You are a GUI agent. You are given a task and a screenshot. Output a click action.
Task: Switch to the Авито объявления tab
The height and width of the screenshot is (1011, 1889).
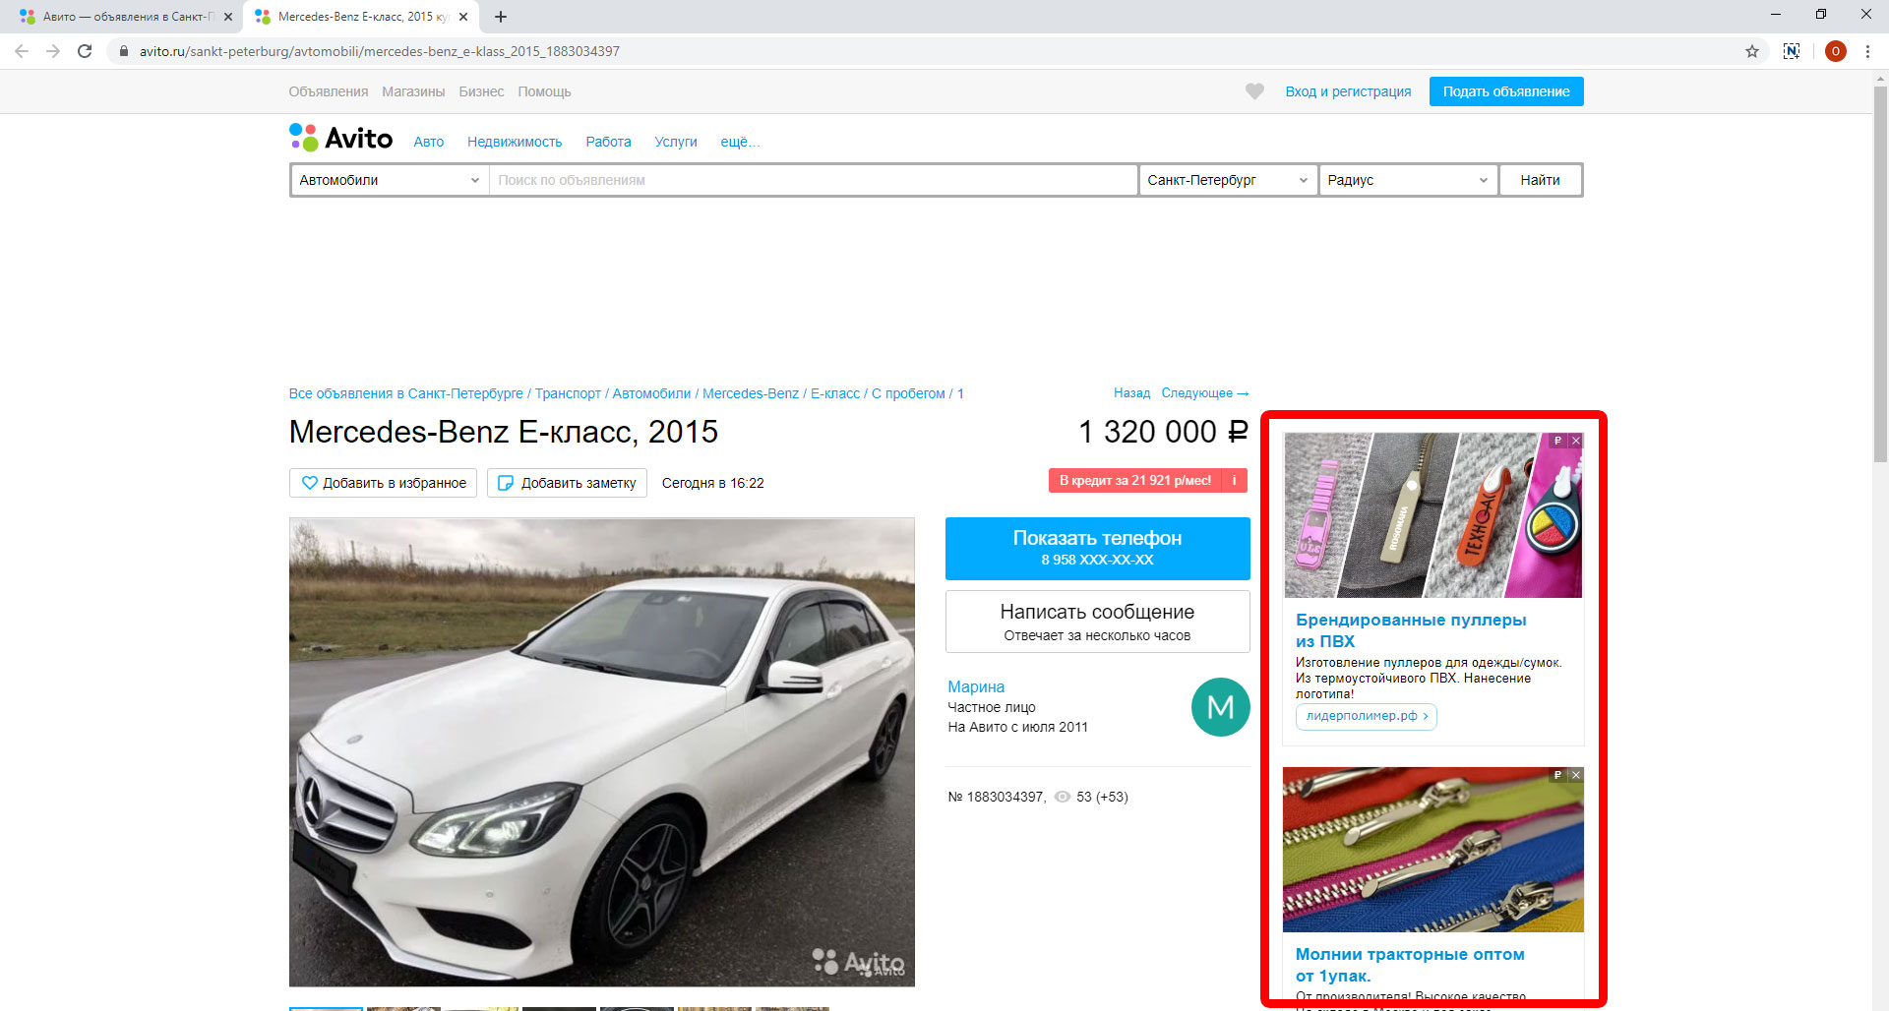123,17
